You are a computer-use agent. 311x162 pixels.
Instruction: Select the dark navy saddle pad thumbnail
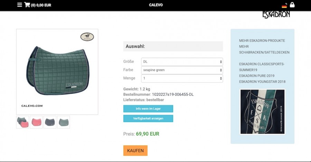[50, 122]
